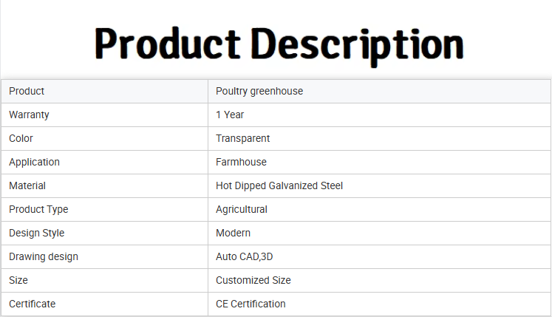
Task: Select the Application row label
Action: click(x=34, y=162)
